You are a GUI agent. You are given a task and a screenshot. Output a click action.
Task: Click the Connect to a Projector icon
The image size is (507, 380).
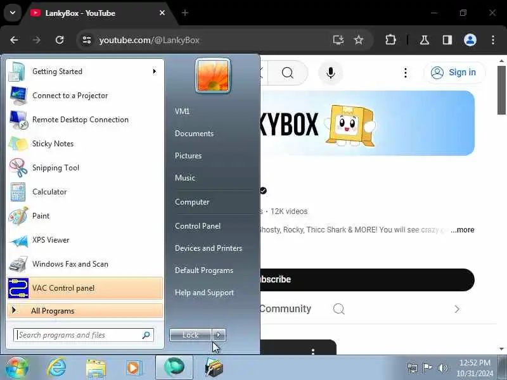pos(18,96)
